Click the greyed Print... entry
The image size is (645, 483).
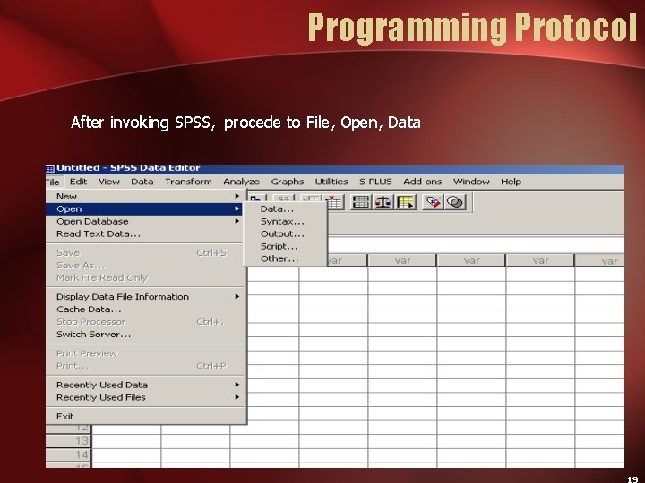point(146,366)
